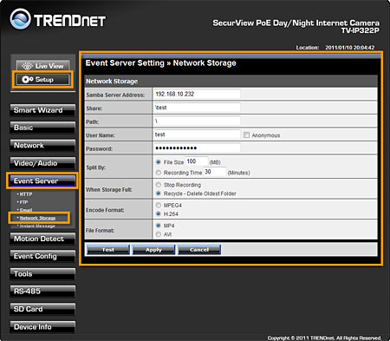Open RS-485 settings
390x341 pixels.
(x=42, y=292)
